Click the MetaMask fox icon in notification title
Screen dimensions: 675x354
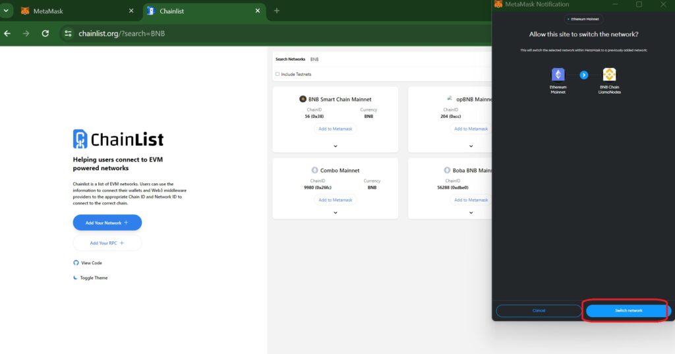click(x=498, y=5)
